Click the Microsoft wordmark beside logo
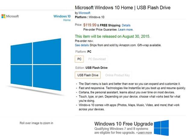The image size is (187, 140). pyautogui.click(x=12, y=16)
